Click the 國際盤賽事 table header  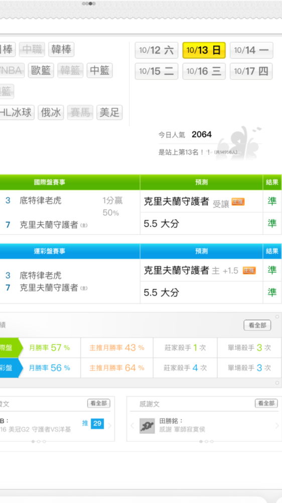pos(50,183)
